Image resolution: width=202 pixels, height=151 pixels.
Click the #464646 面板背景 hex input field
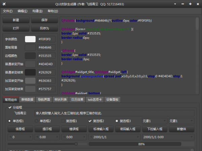(46, 47)
